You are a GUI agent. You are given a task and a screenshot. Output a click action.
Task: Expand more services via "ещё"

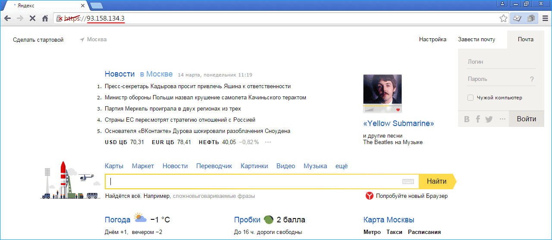coord(342,166)
